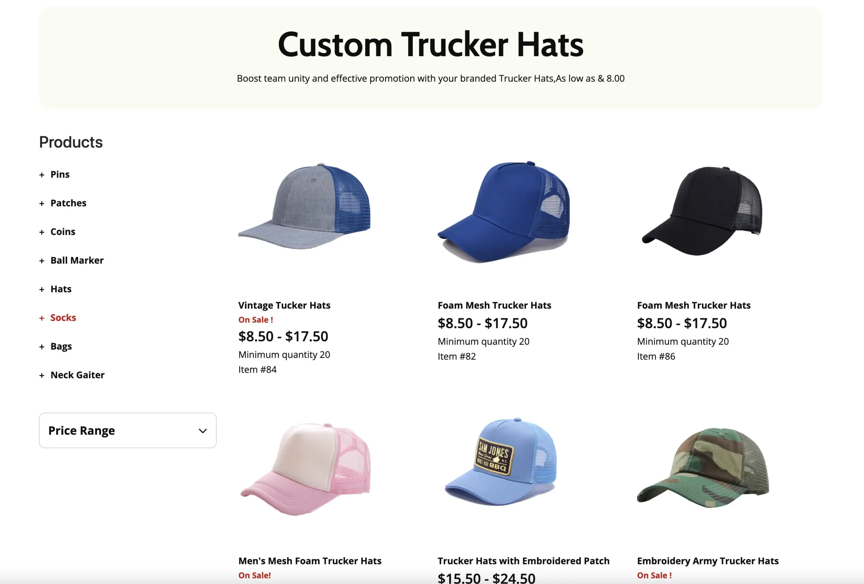Viewport: 864px width, 584px height.
Task: Open the Neck Gaiter category link
Action: (77, 375)
